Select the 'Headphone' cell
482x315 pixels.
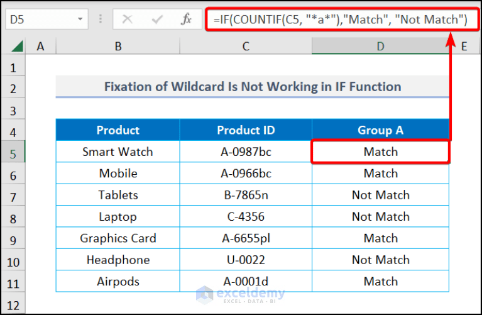coord(118,260)
